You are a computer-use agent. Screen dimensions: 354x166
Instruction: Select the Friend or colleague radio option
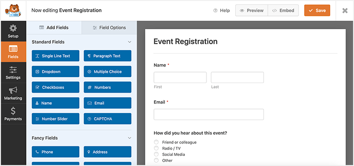[x=156, y=142]
